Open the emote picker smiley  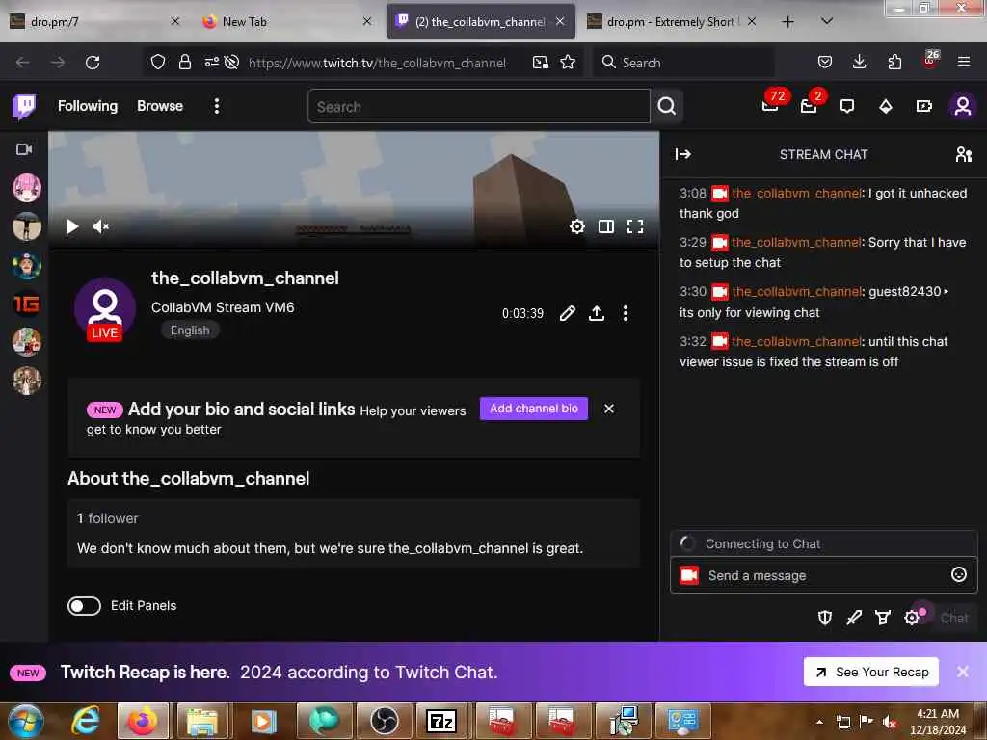959,574
